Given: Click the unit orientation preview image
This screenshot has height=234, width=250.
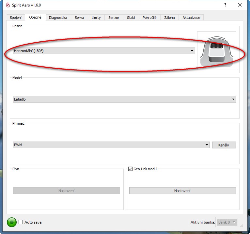Looking at the screenshot, I should click(x=216, y=50).
